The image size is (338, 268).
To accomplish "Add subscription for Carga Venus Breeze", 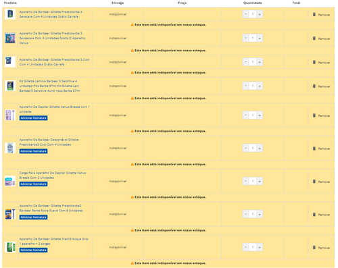I will click(x=33, y=184).
